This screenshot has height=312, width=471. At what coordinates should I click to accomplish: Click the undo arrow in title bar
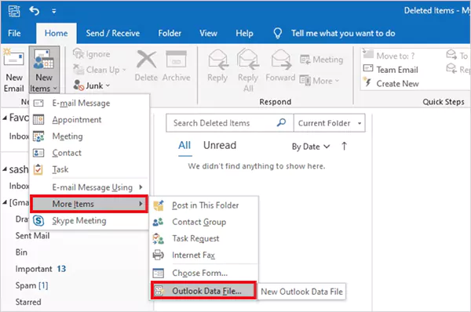(35, 11)
